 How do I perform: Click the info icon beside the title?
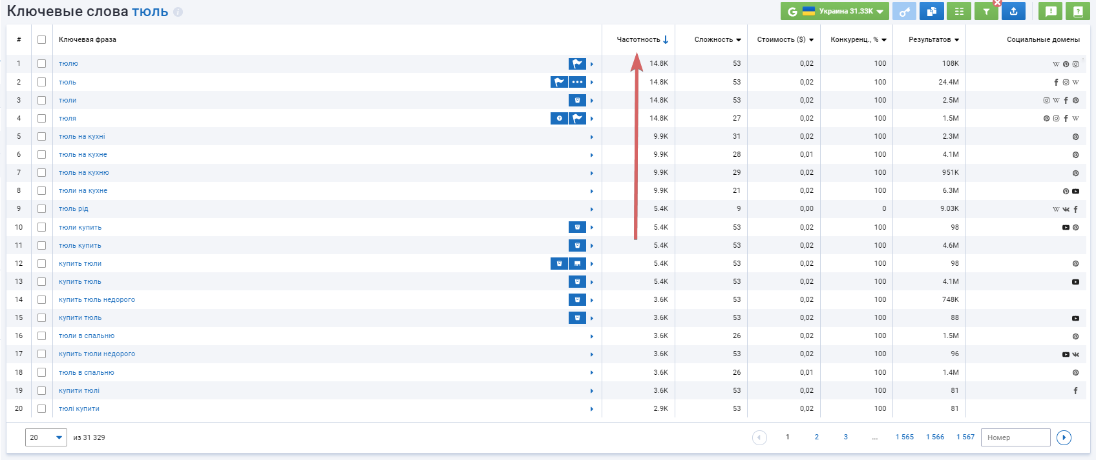pyautogui.click(x=178, y=12)
